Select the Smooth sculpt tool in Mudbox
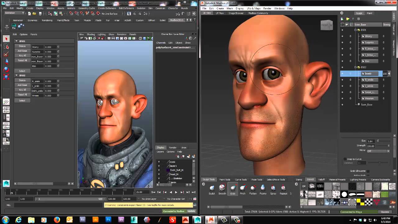398x224 pixels. pos(222,188)
